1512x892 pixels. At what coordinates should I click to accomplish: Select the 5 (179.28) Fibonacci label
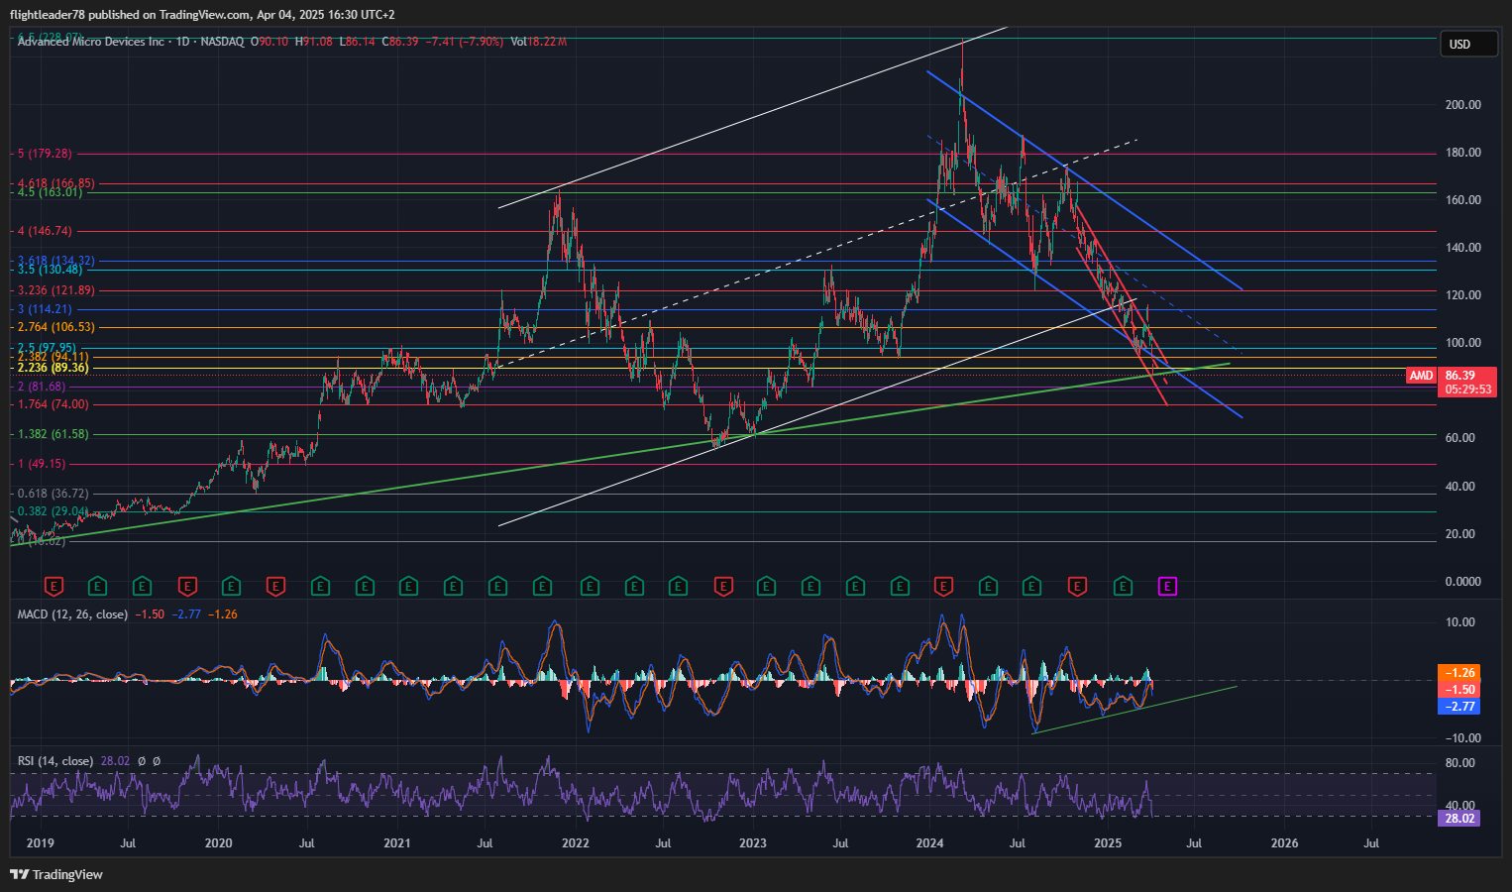coord(46,154)
